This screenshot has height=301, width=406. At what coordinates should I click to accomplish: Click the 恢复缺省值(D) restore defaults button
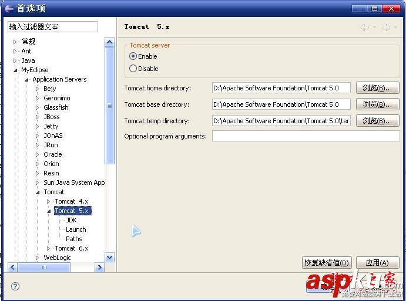[327, 263]
